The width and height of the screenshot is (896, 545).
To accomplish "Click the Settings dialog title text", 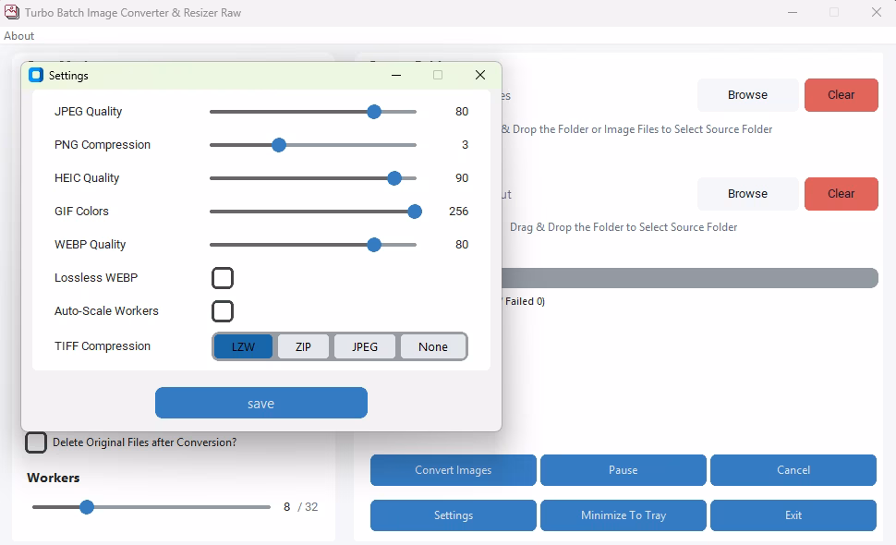I will [x=68, y=76].
